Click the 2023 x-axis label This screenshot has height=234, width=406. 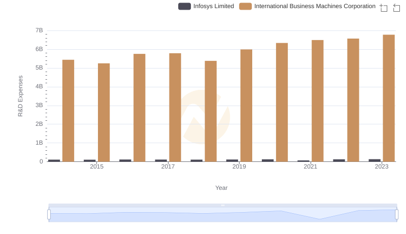tap(382, 166)
